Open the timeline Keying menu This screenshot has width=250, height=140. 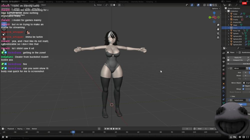(21, 129)
